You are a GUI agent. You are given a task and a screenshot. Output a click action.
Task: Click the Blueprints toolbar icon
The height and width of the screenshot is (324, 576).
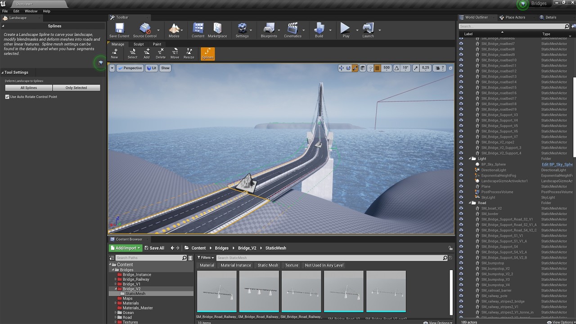269,30
